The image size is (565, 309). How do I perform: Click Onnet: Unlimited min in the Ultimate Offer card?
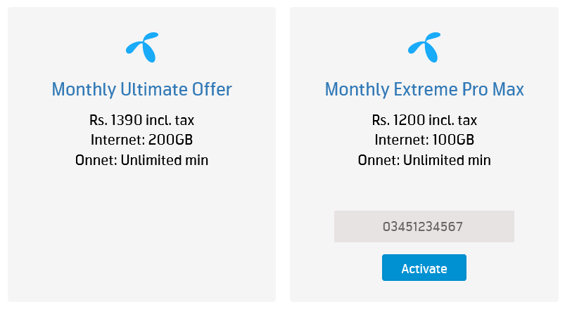(141, 160)
